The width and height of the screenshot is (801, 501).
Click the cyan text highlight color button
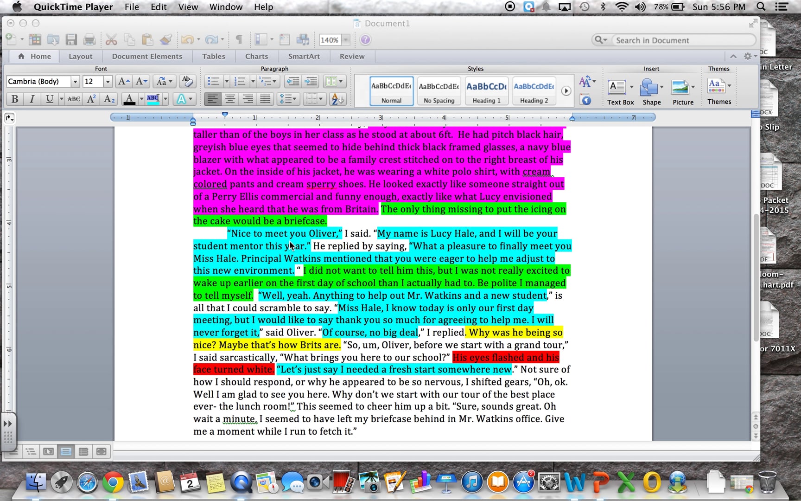pyautogui.click(x=153, y=99)
